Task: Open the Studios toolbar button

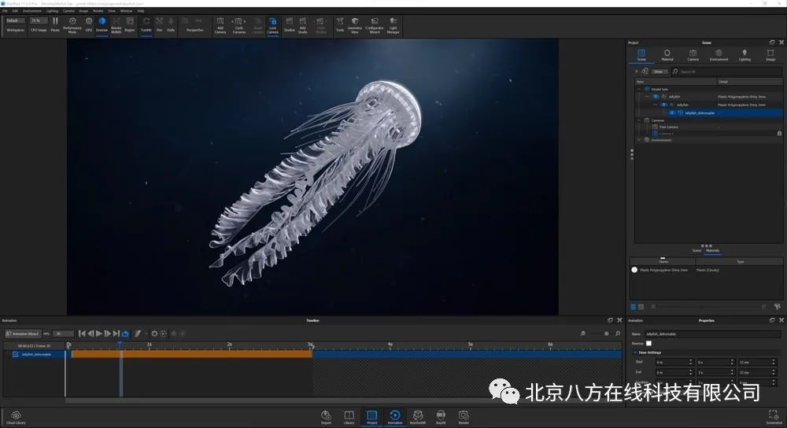Action: (x=290, y=24)
